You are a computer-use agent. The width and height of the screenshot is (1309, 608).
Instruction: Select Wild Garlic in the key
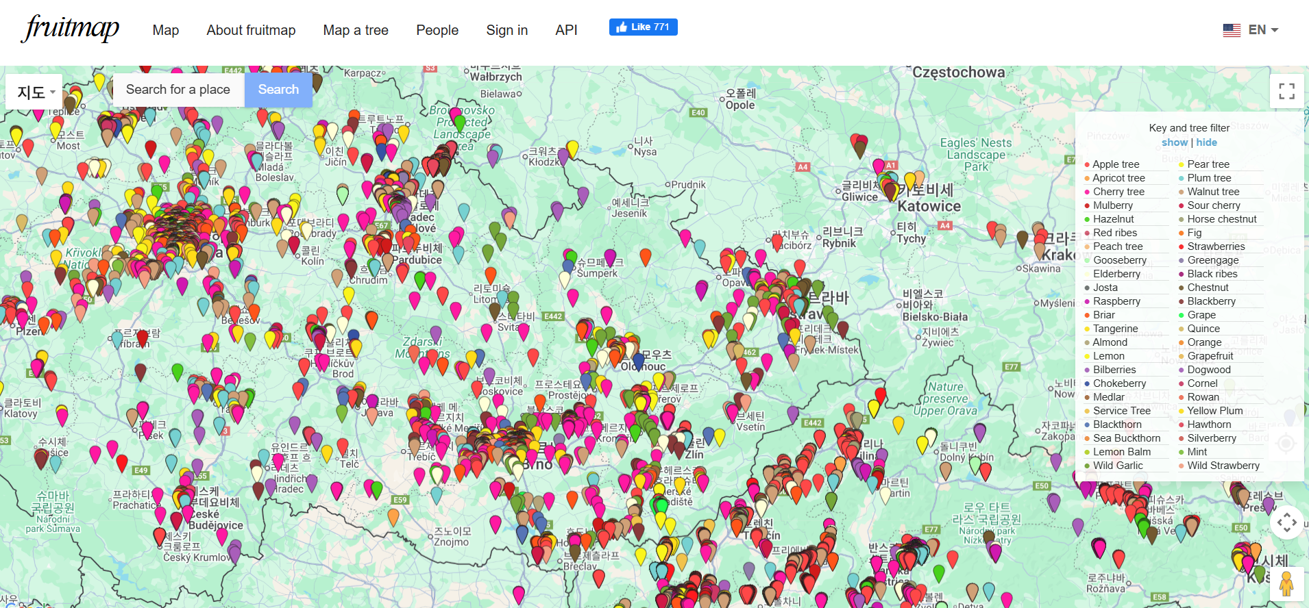tap(1118, 466)
